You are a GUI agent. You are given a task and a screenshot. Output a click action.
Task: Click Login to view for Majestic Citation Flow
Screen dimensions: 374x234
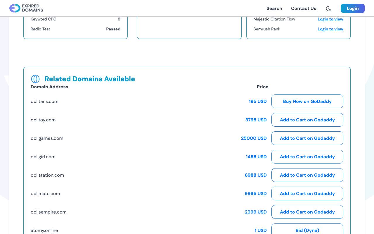point(330,19)
